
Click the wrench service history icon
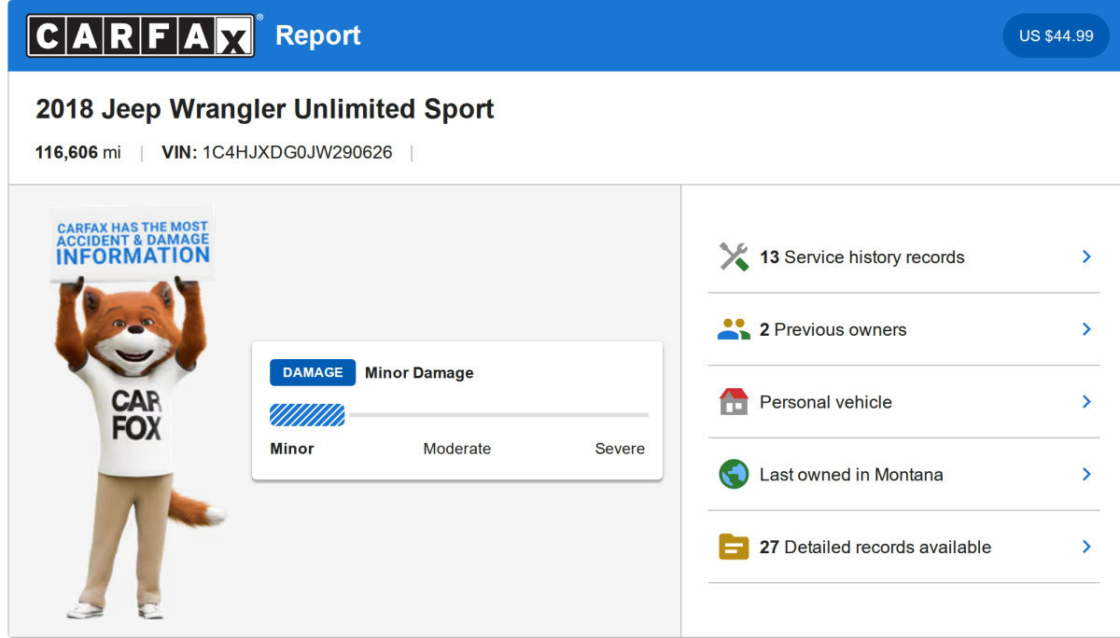pos(734,257)
